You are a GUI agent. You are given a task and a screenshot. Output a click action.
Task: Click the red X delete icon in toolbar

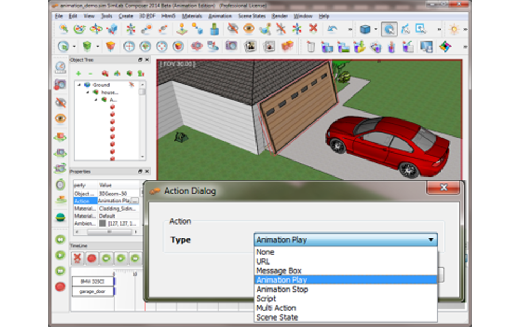(x=314, y=29)
